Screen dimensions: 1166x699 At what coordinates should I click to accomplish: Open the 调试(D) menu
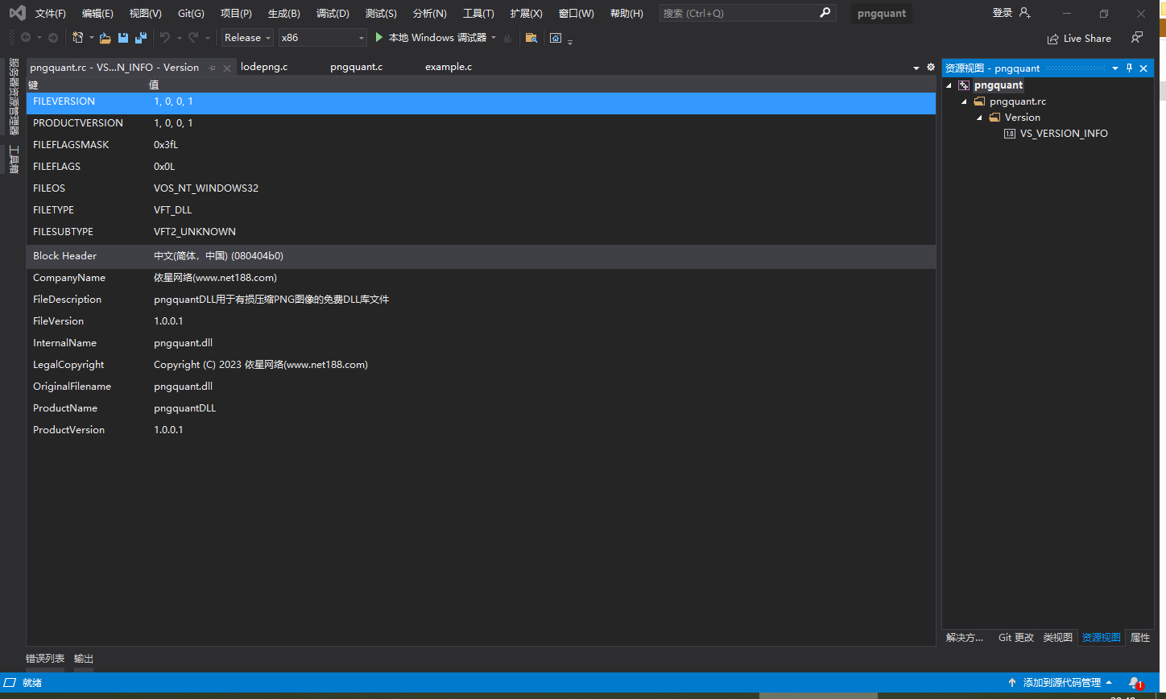coord(333,14)
